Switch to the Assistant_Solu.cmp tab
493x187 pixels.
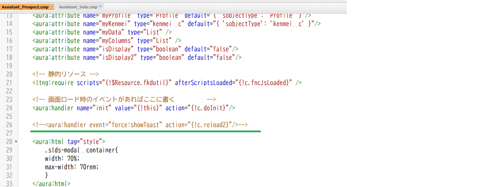pyautogui.click(x=78, y=7)
